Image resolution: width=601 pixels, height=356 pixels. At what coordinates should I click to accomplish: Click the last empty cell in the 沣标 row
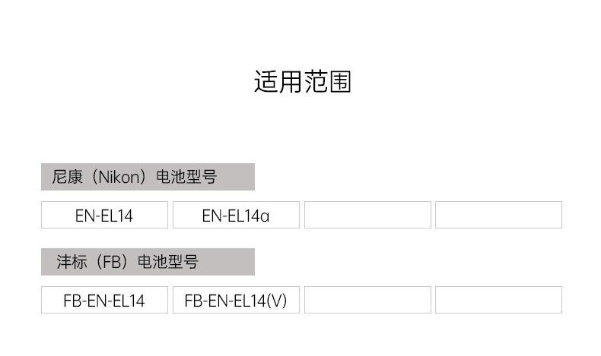[498, 300]
